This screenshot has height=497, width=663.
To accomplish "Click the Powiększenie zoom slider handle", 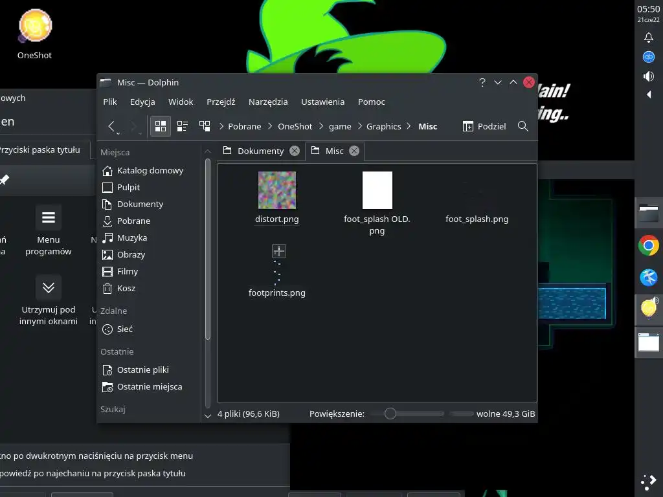I will point(390,414).
